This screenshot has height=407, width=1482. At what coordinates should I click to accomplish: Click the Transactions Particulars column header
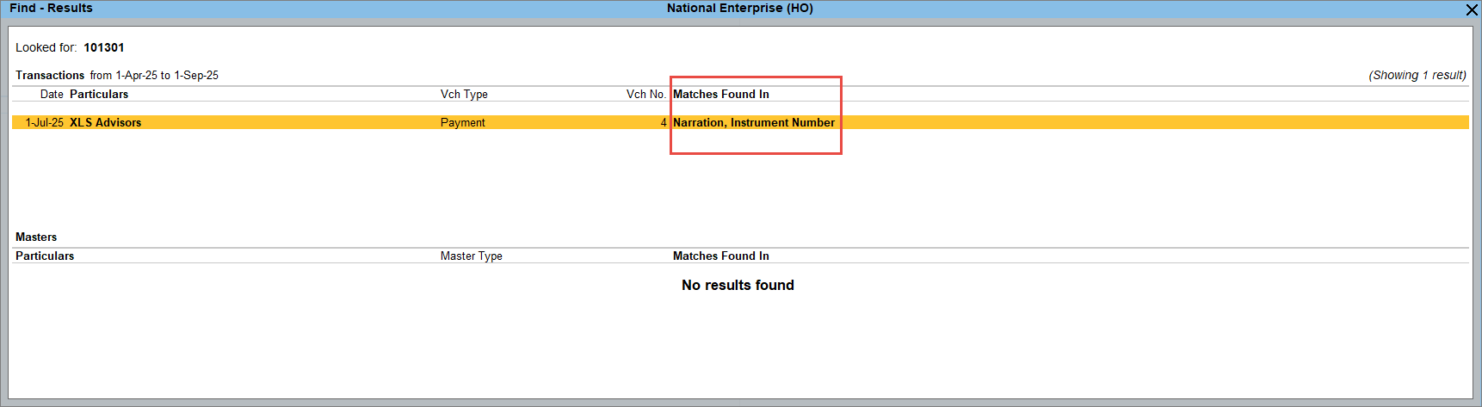coord(99,95)
